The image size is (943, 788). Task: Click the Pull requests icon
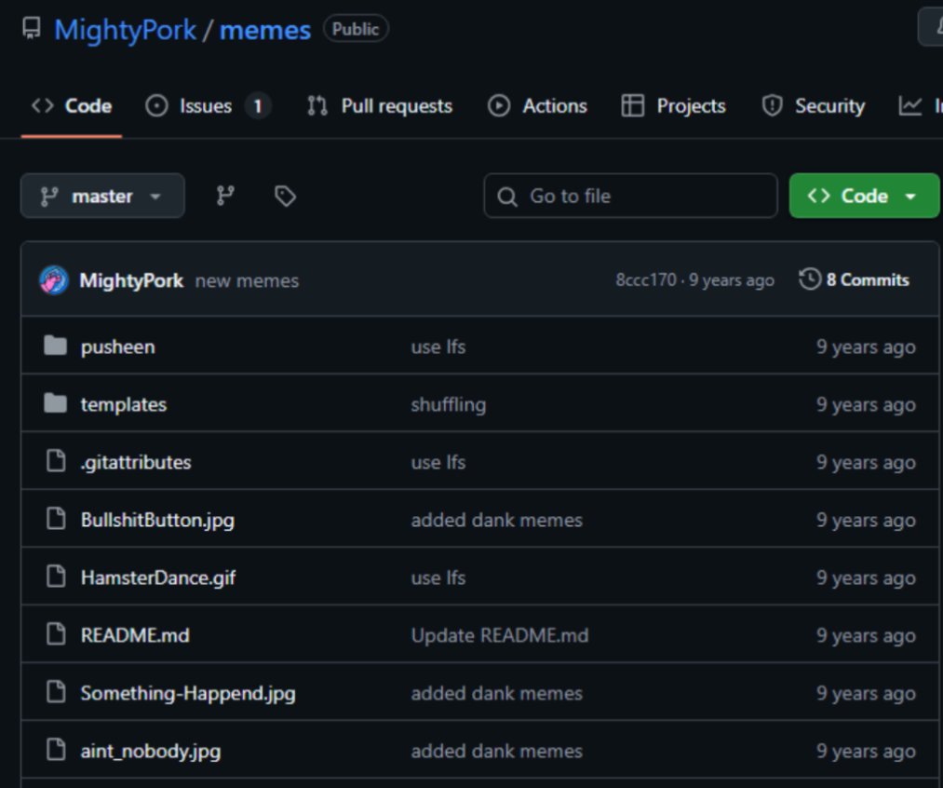click(317, 106)
